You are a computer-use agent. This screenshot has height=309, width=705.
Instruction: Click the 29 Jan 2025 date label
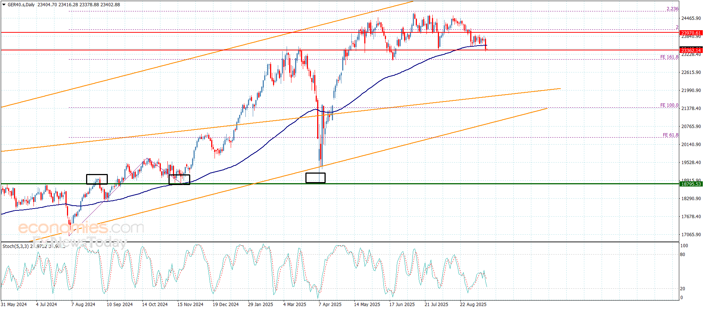(261, 304)
